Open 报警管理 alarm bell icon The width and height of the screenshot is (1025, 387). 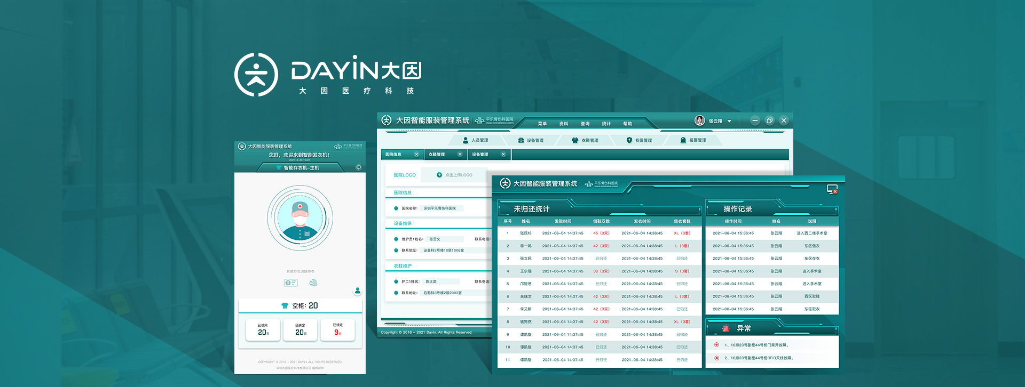683,140
